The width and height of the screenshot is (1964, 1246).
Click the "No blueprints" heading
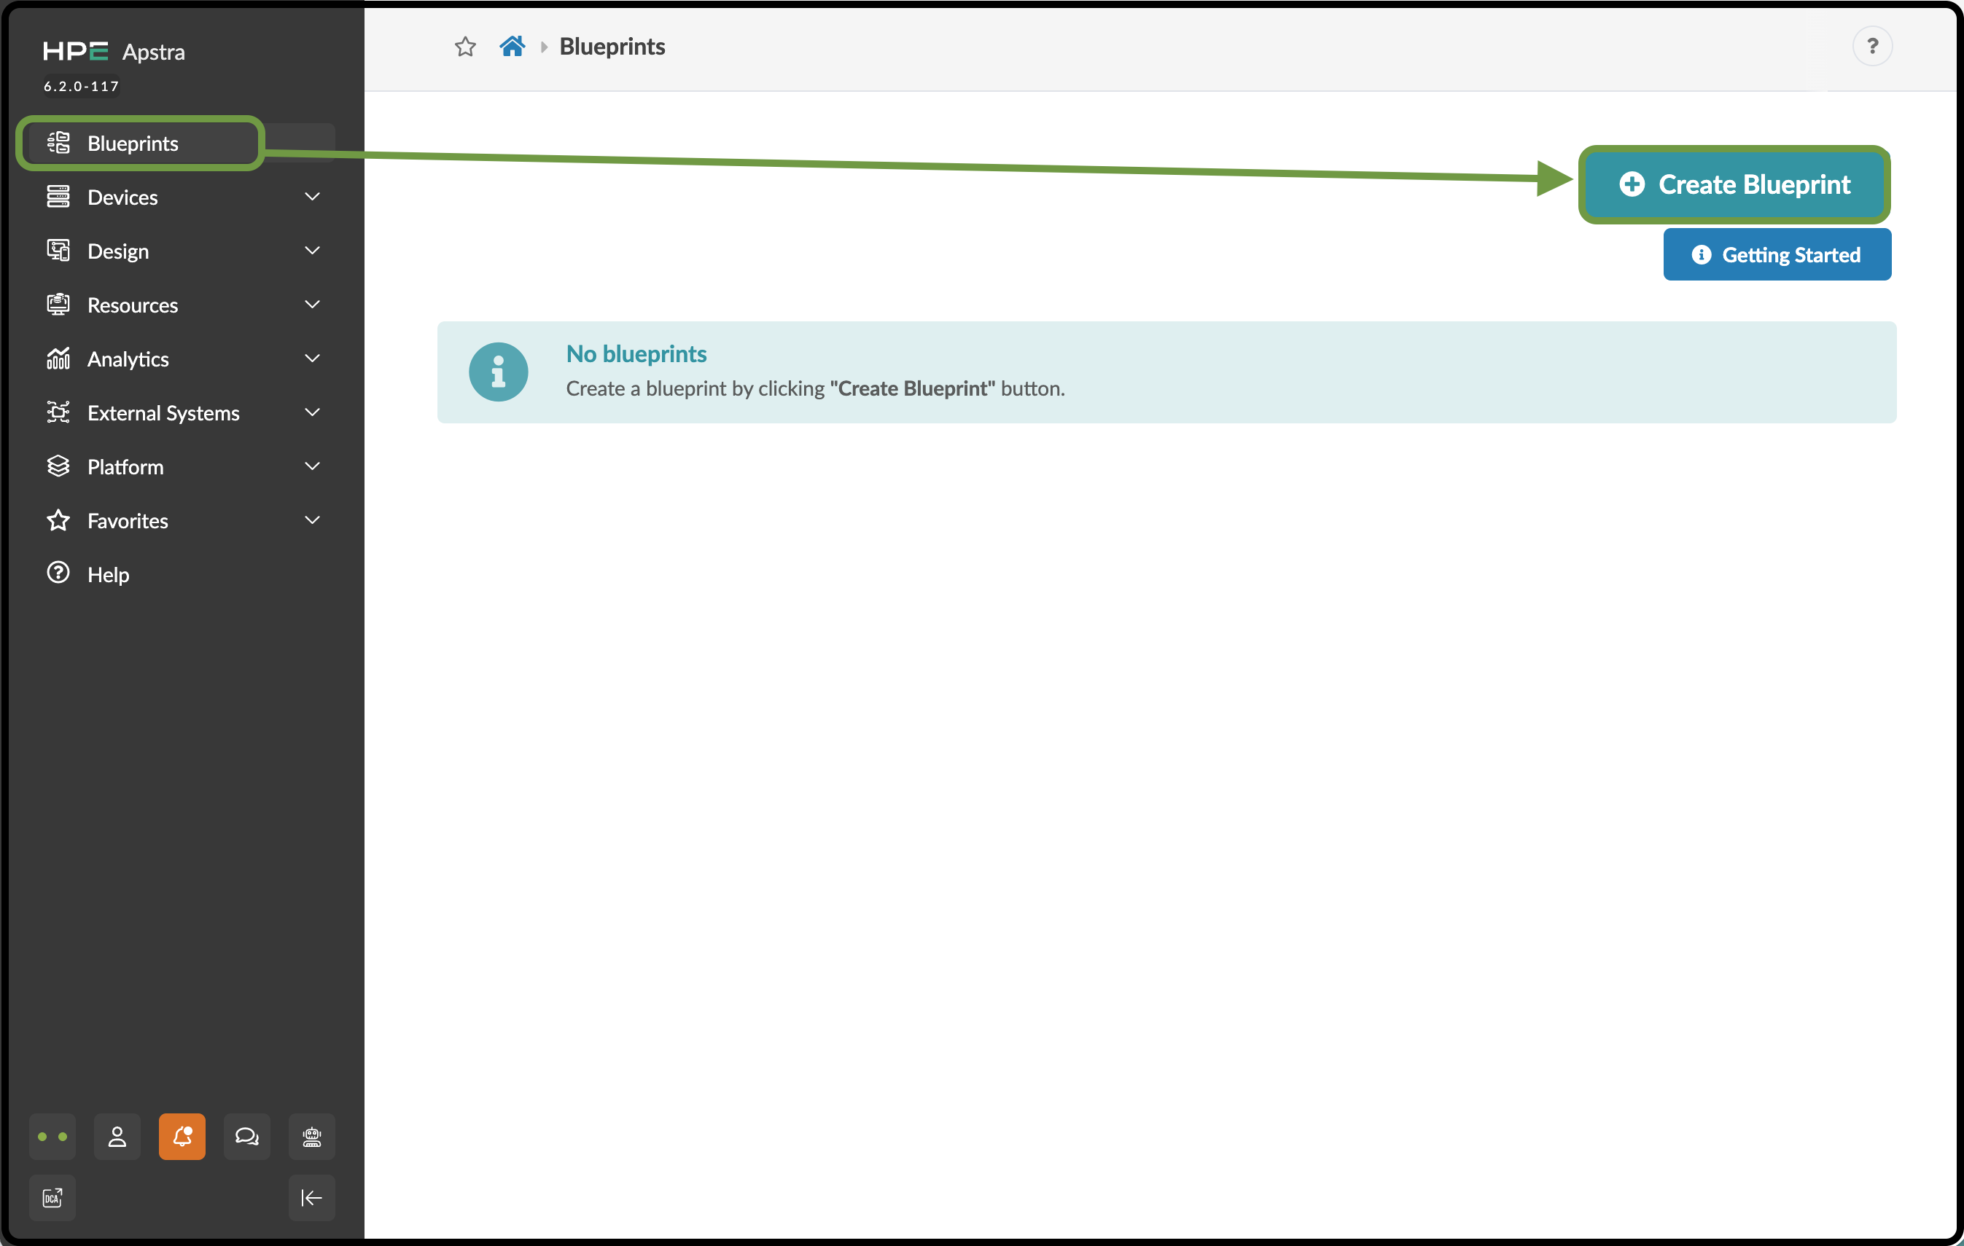(636, 354)
